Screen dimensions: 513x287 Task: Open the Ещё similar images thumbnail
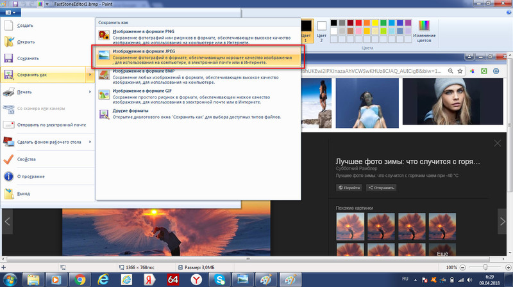[442, 249]
